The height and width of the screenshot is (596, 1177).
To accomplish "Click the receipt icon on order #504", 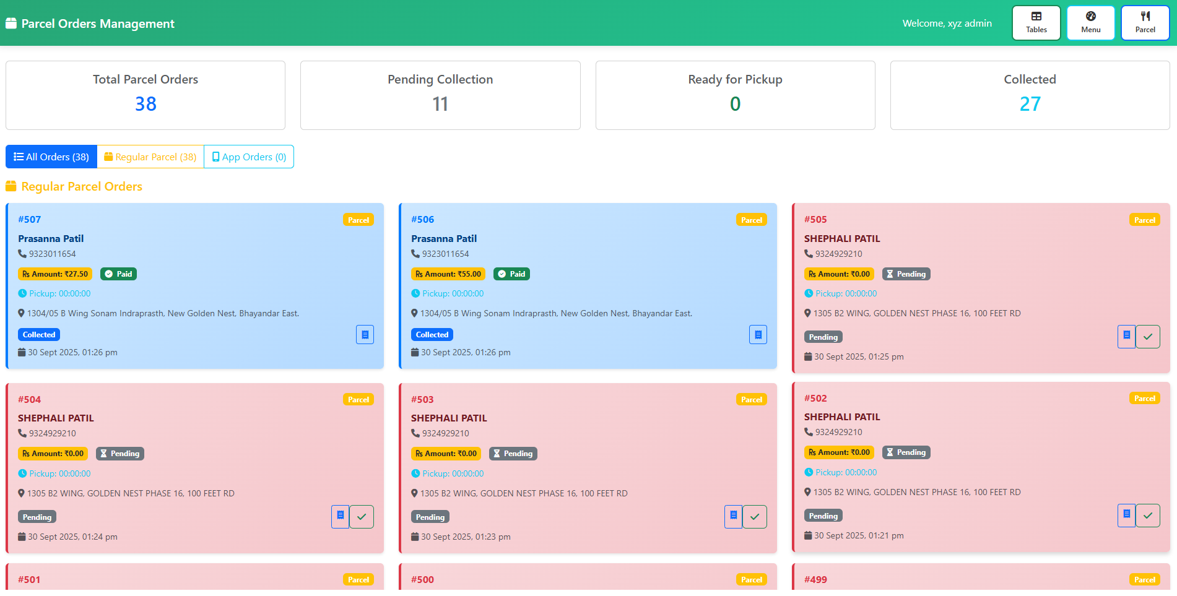I will pos(340,516).
